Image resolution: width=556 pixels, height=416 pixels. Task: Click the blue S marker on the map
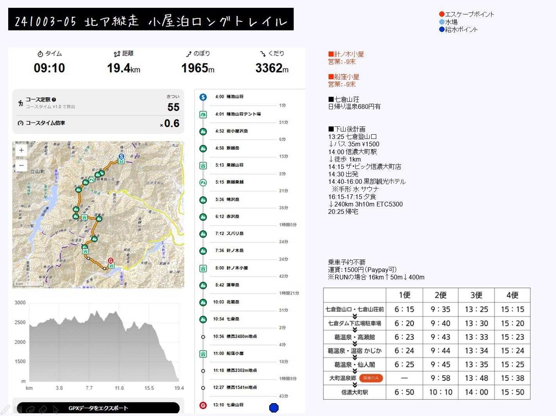121,156
